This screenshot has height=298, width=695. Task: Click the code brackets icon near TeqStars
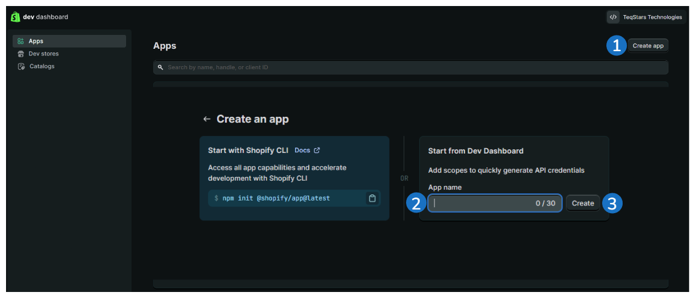coord(614,17)
